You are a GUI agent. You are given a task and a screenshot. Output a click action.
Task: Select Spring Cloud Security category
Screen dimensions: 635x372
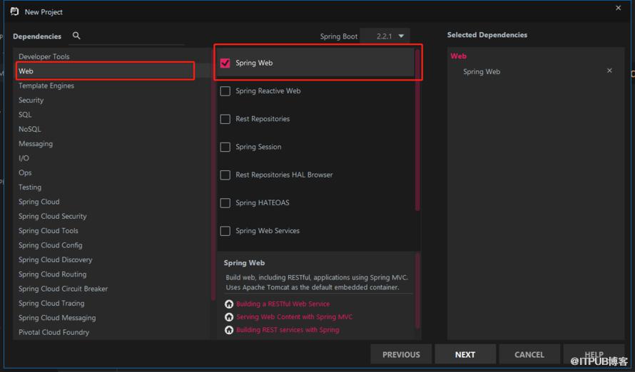click(x=113, y=217)
